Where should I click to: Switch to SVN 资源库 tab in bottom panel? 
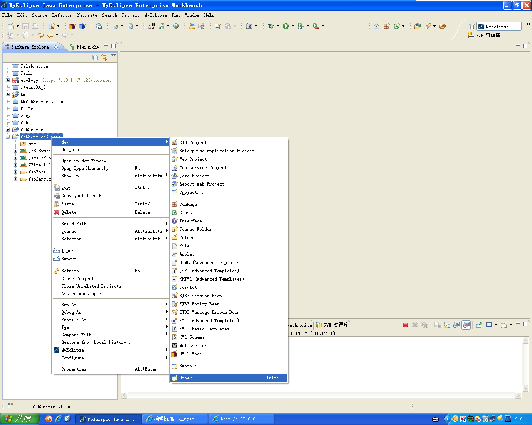coord(332,325)
